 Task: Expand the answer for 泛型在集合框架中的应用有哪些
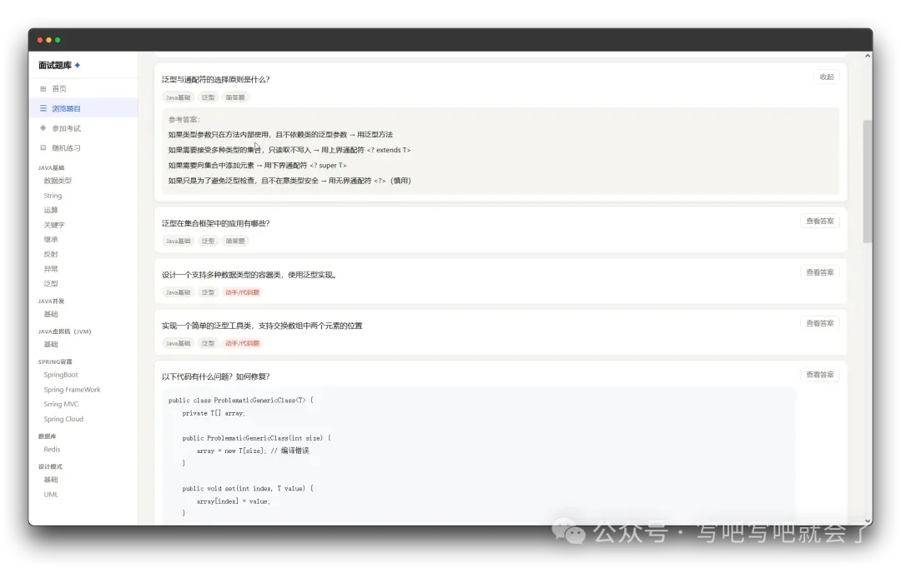point(819,221)
